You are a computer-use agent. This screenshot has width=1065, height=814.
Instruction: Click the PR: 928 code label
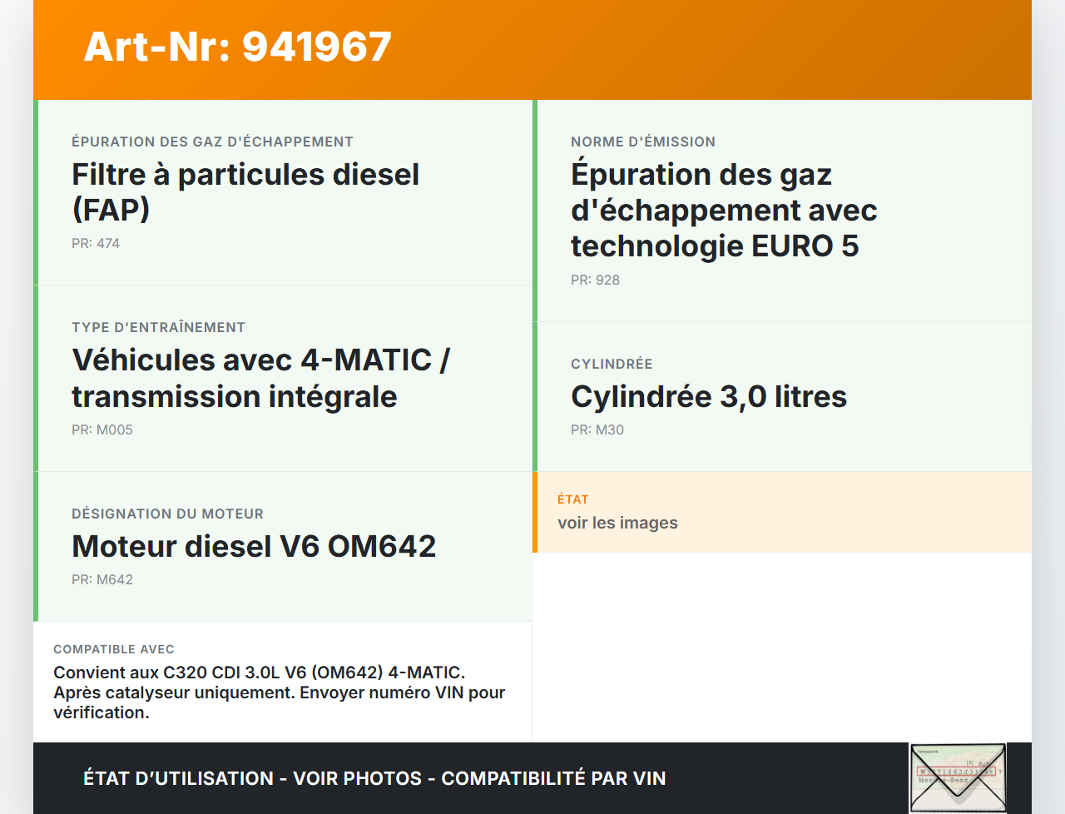tap(595, 280)
